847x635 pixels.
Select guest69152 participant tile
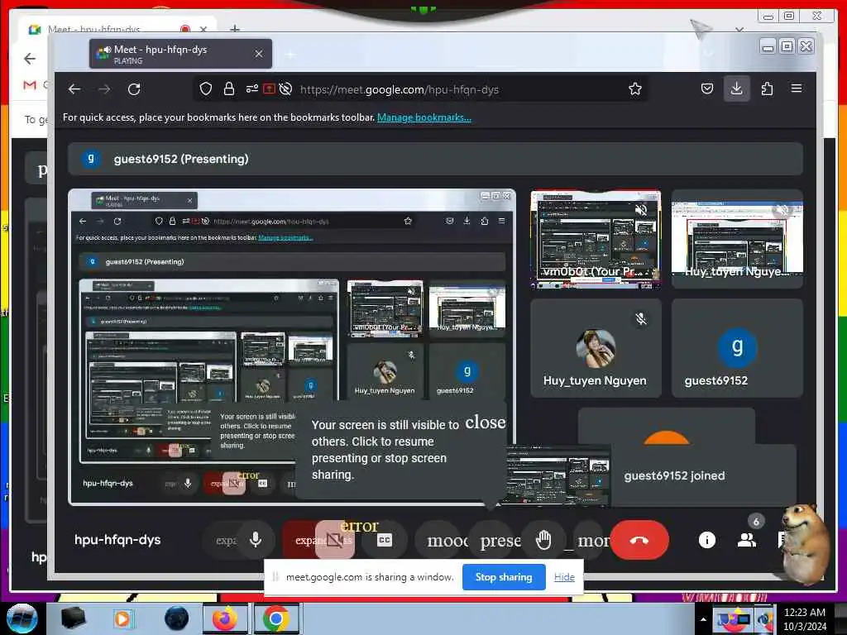pyautogui.click(x=737, y=348)
